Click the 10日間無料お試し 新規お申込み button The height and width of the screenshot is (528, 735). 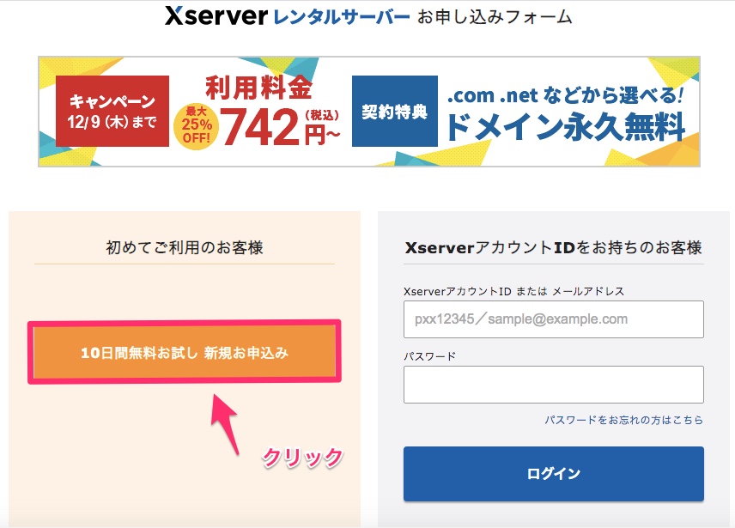pos(185,352)
